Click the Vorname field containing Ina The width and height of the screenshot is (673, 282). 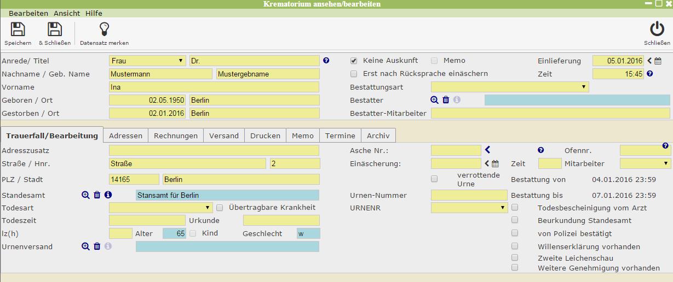click(214, 87)
